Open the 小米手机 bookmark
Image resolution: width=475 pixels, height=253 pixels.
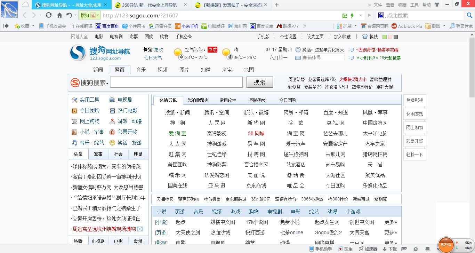coord(186,26)
